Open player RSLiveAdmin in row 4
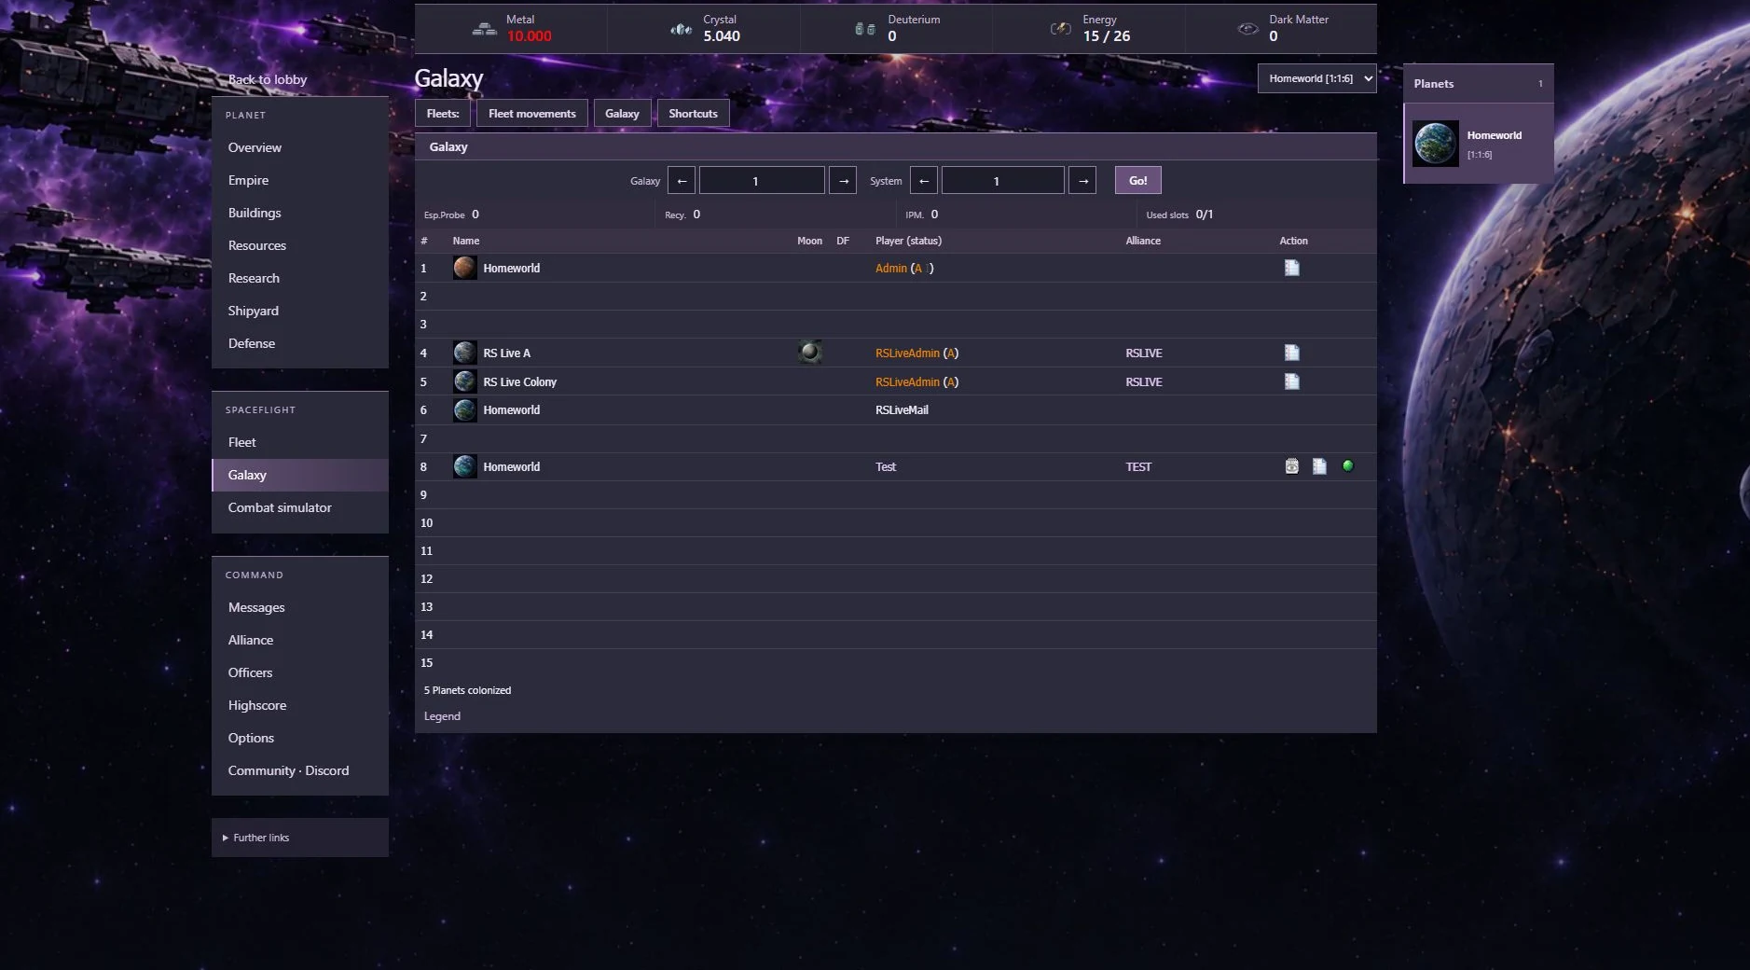This screenshot has width=1750, height=970. 907,353
